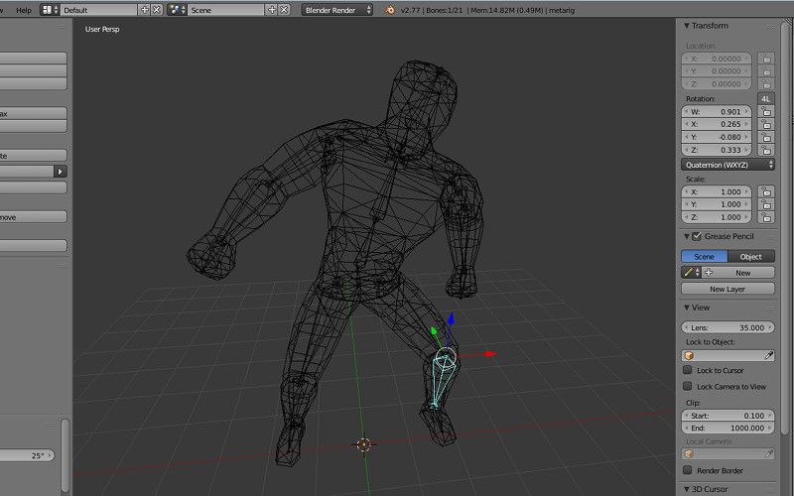
Task: Check the Lock Camera to View option
Action: [688, 386]
